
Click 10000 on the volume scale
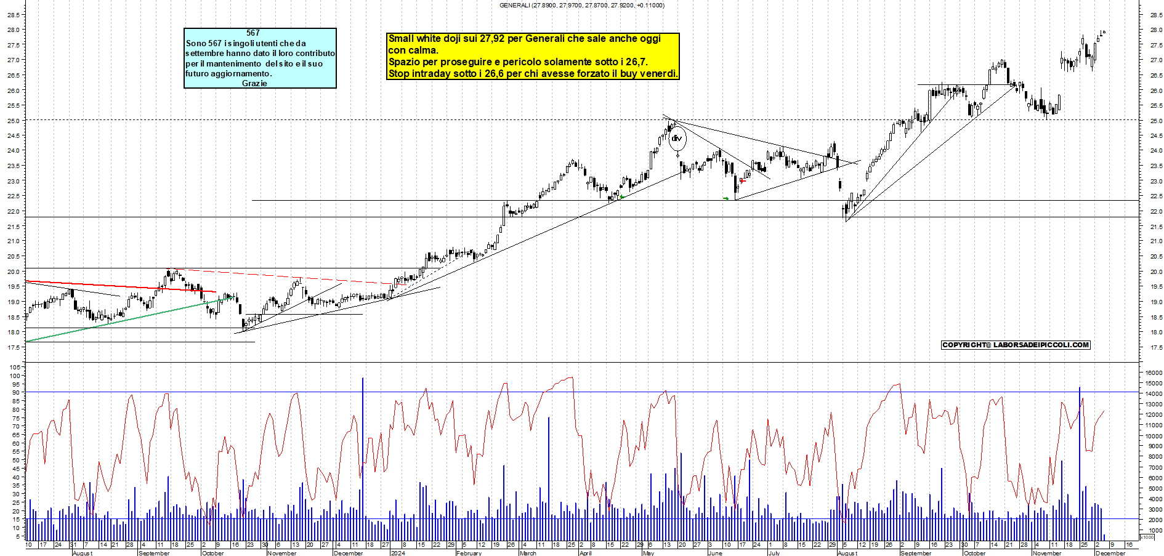coord(1154,437)
